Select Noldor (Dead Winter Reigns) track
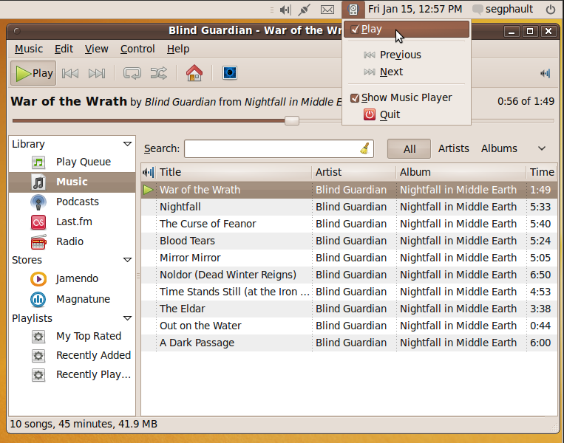 coord(349,275)
